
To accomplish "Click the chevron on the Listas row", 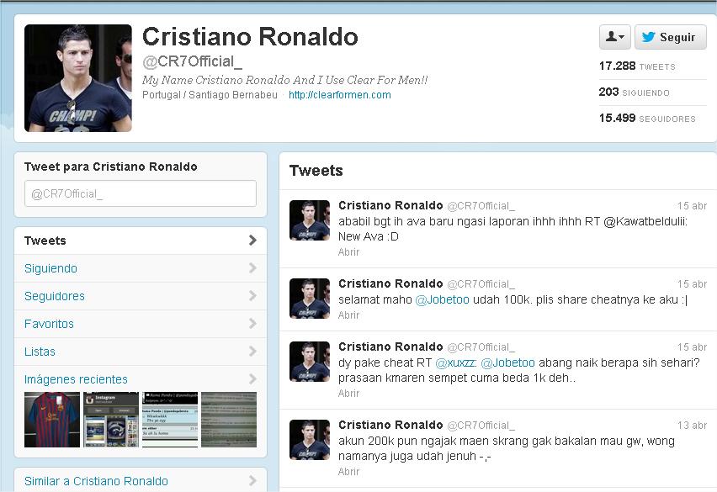I will [x=252, y=352].
